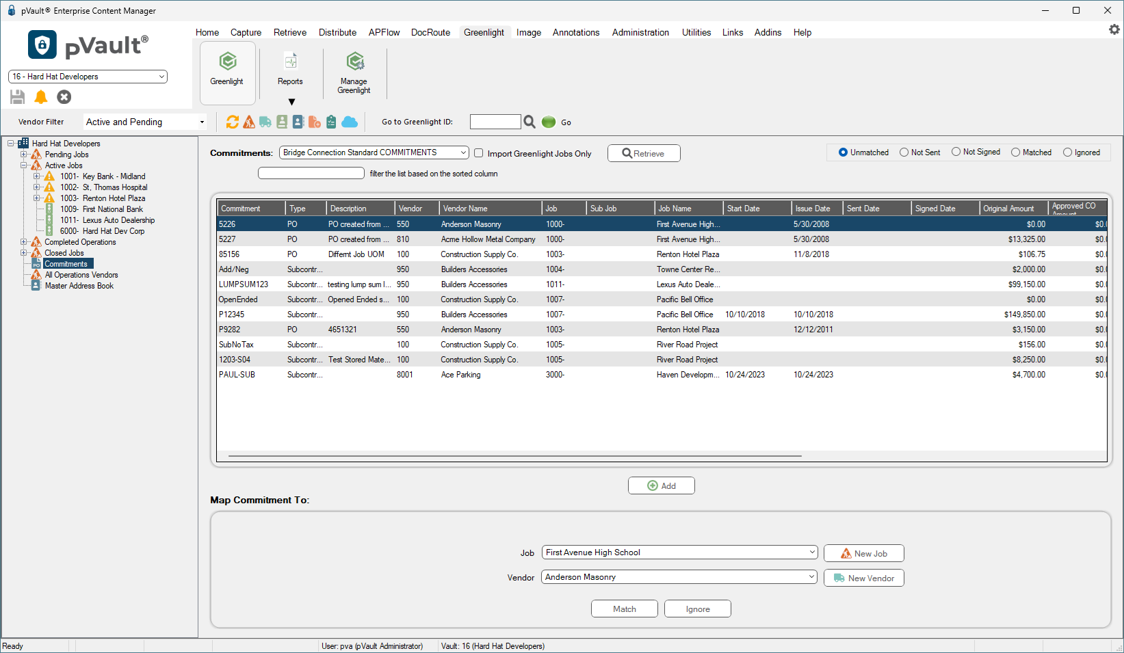Click the orange refresh arrows icon
Image resolution: width=1124 pixels, height=653 pixels.
click(x=233, y=122)
